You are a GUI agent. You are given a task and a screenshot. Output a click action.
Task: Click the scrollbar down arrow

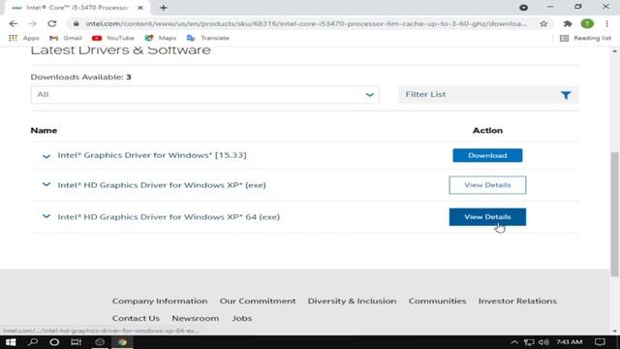[x=614, y=332]
